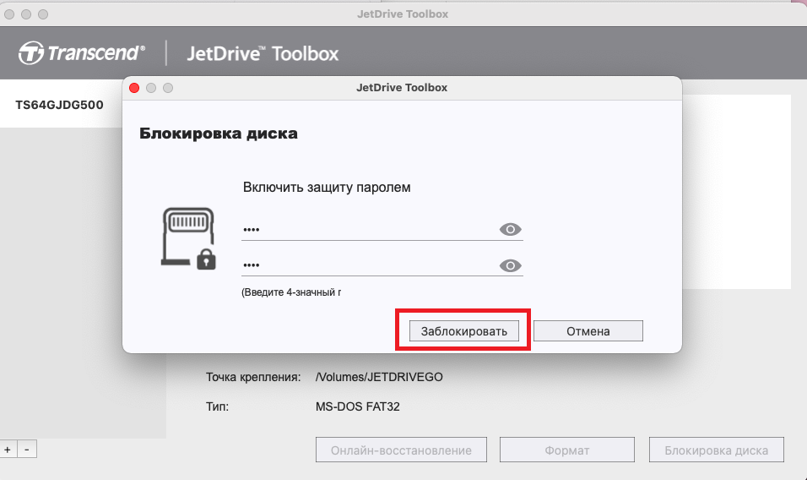The width and height of the screenshot is (807, 480).
Task: Reveal the confirmation password using eye icon
Action: [x=510, y=265]
